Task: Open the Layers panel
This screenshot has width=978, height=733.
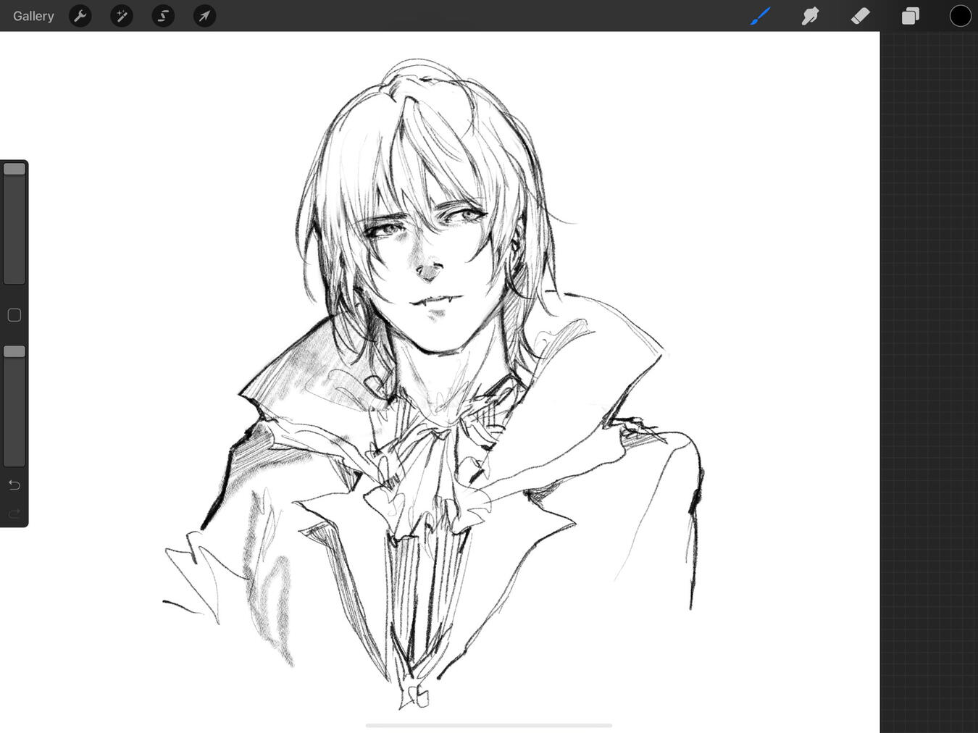Action: pyautogui.click(x=910, y=16)
